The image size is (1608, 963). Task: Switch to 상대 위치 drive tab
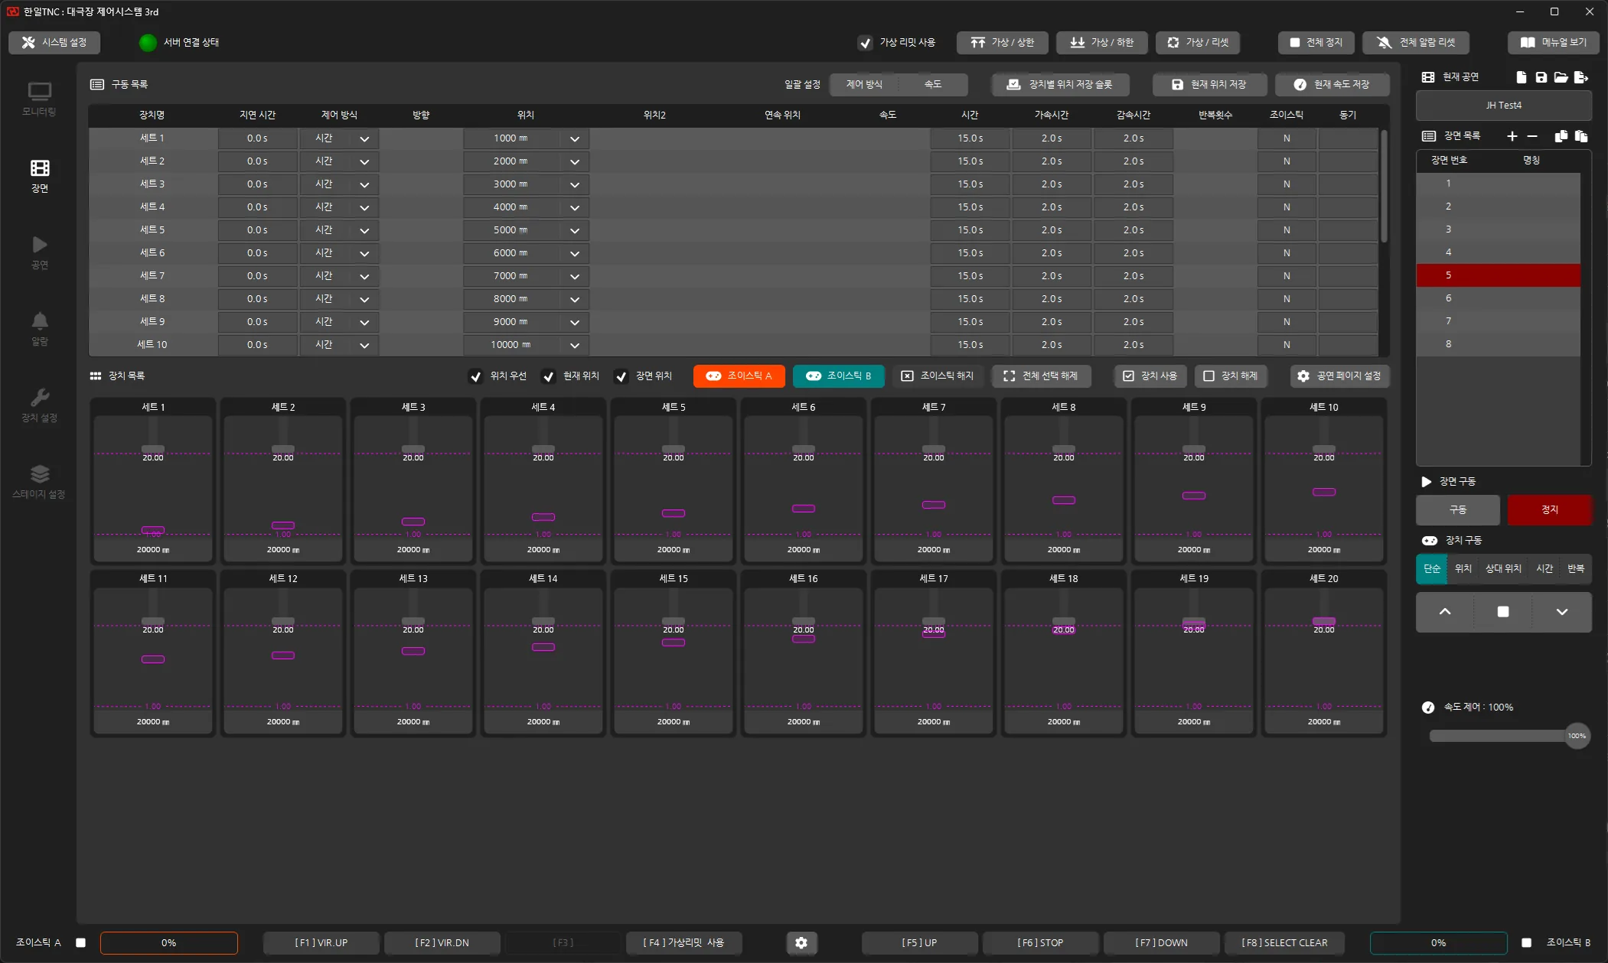1503,568
